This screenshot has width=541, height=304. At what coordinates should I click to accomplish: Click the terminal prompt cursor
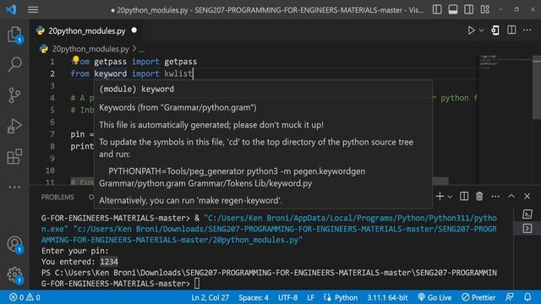pos(197,284)
